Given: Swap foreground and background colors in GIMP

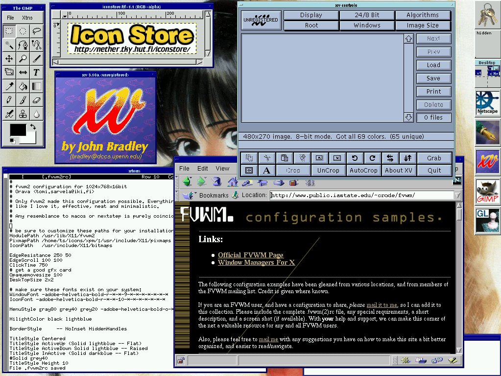Looking at the screenshot, I should [x=33, y=126].
